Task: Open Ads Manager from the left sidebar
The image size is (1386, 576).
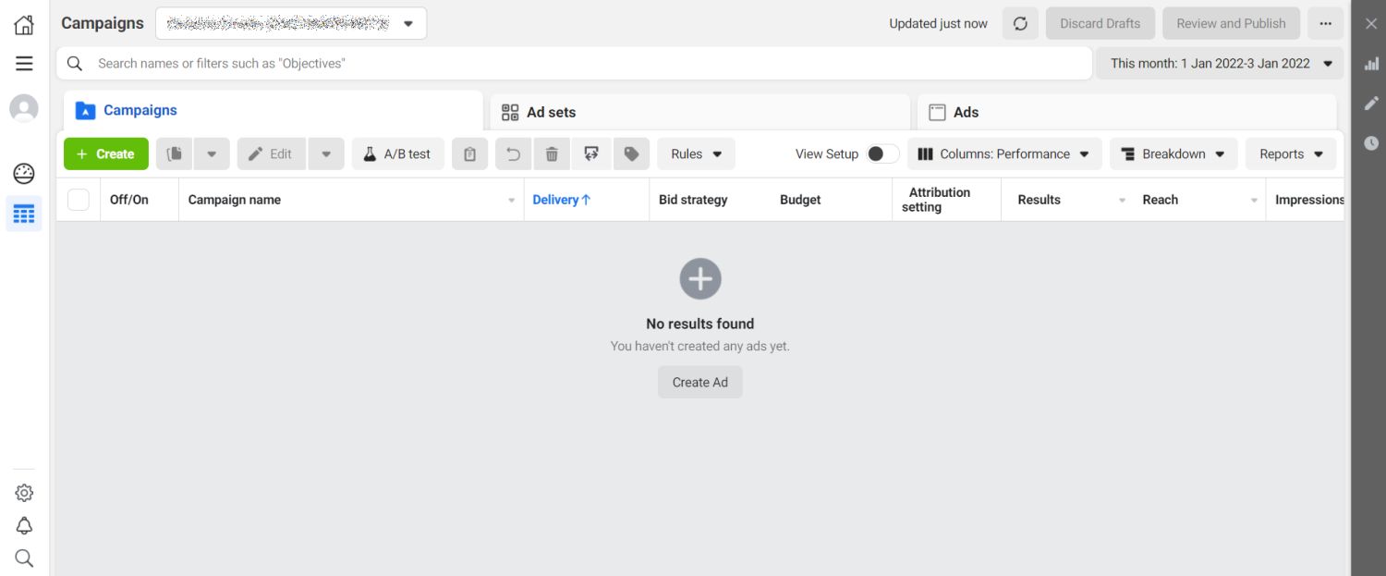Action: 23,214
